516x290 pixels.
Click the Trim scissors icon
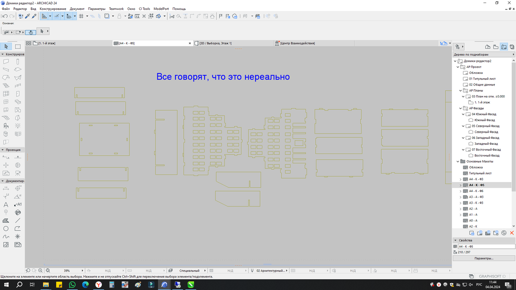tap(172, 16)
